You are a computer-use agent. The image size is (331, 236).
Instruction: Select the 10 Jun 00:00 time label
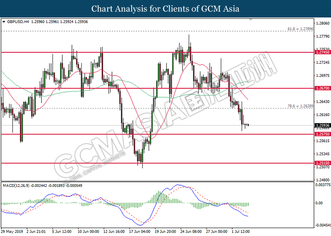point(88,231)
